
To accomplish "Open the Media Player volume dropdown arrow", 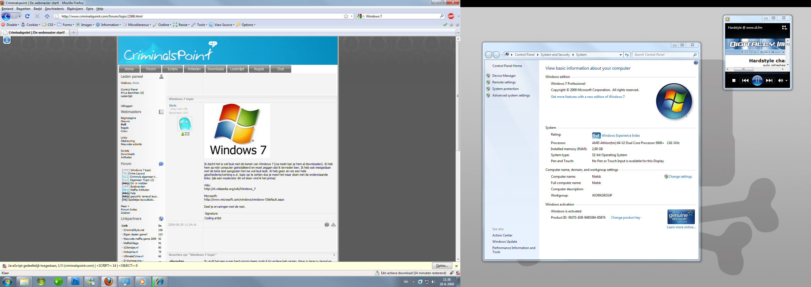I will [x=786, y=81].
